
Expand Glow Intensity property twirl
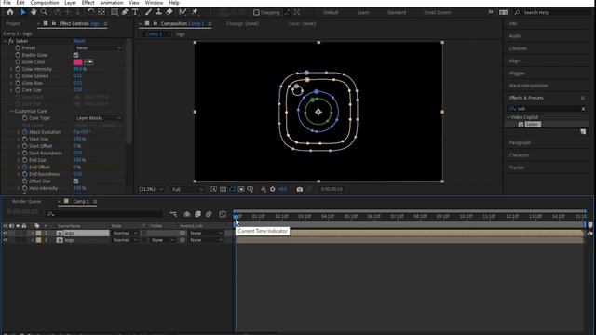[11, 69]
